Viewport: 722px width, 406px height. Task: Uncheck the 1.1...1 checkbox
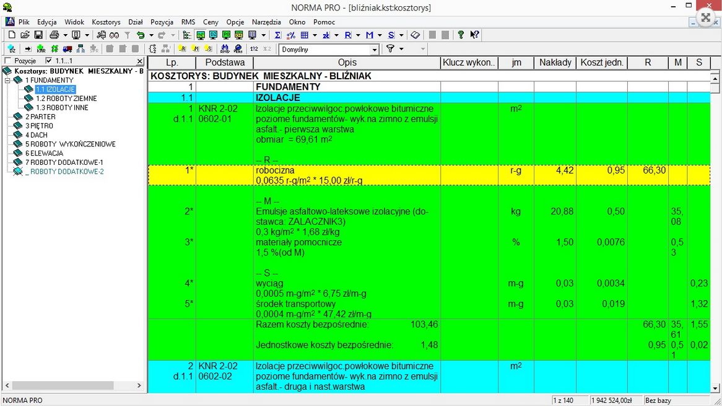pyautogui.click(x=49, y=61)
